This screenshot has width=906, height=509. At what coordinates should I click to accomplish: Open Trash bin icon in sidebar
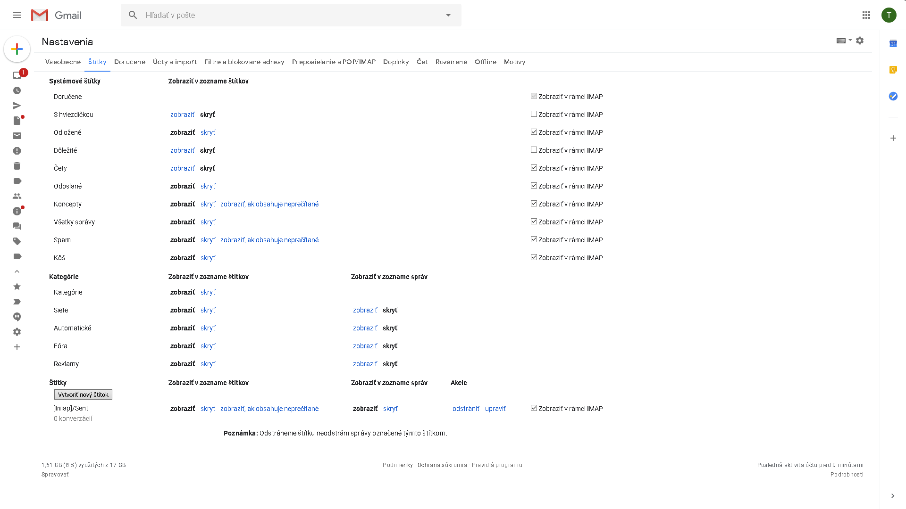[x=17, y=166]
